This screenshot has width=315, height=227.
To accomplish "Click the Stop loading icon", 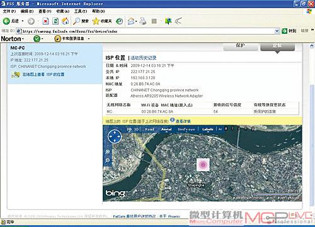I will [45, 21].
